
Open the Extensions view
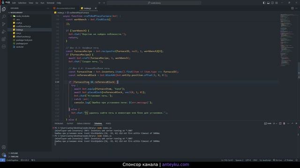coord(4,39)
